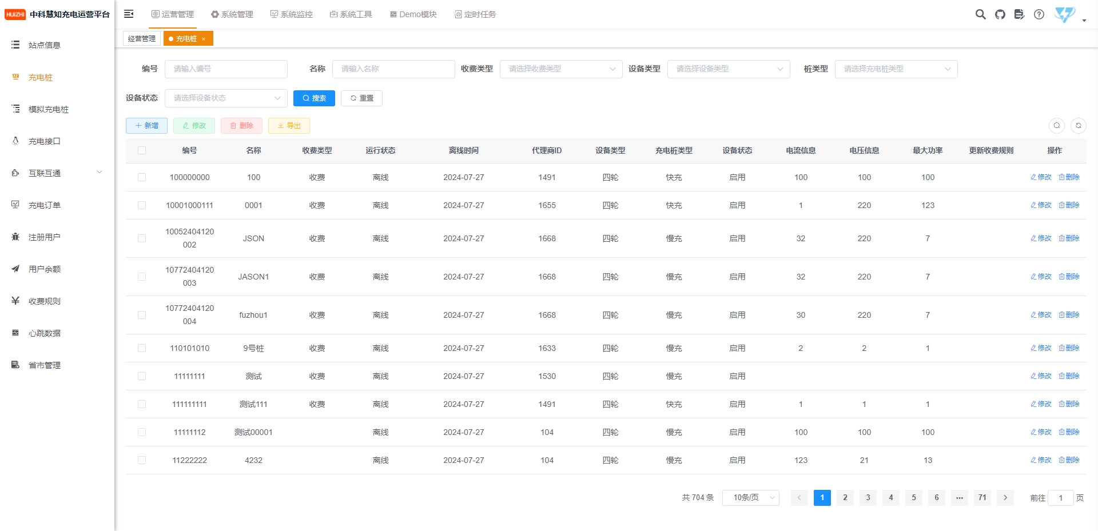1098x531 pixels.
Task: Click the 新增 add button
Action: coord(146,126)
